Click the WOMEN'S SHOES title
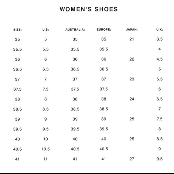 point(89,9)
